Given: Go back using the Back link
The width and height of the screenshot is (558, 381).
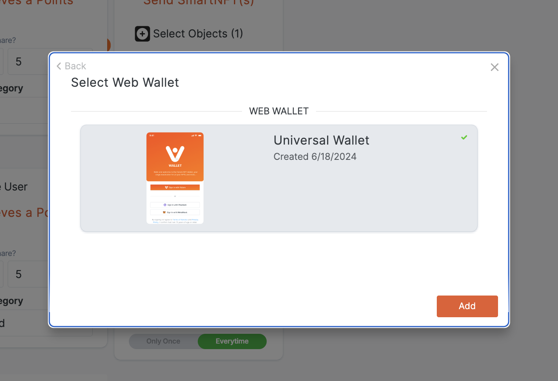Looking at the screenshot, I should tap(71, 66).
